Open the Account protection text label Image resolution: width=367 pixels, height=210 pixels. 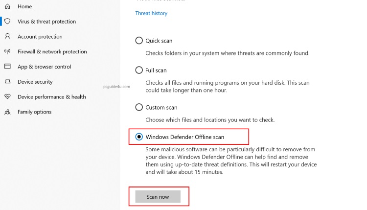click(x=40, y=37)
